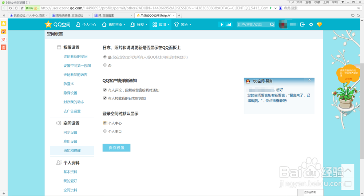The width and height of the screenshot is (364, 196).
Task: Open 防骚扰 settings
Action: click(x=68, y=83)
